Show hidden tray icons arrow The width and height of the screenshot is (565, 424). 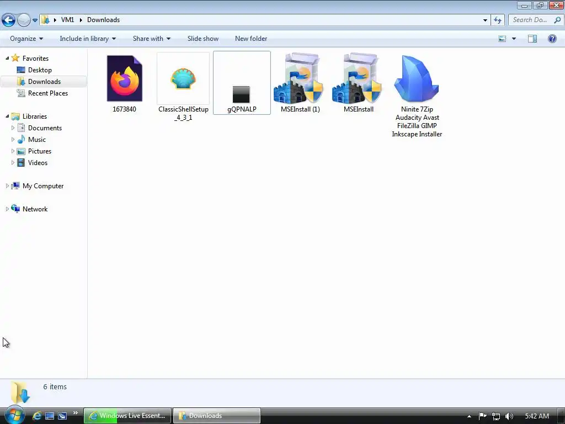[x=469, y=416]
